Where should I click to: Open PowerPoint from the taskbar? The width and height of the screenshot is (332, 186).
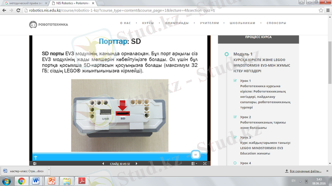(x=52, y=181)
